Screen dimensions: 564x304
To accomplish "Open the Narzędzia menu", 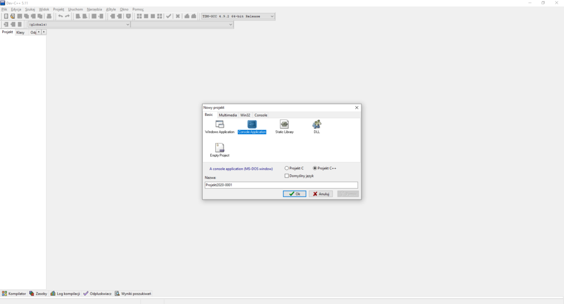I will (94, 9).
